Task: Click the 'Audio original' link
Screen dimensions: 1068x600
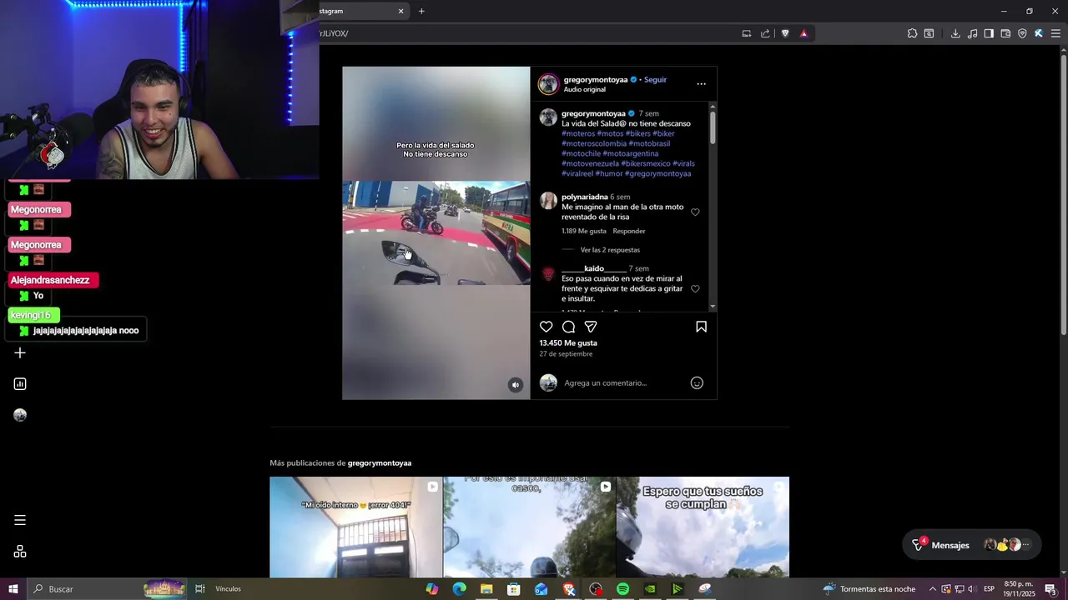Action: (584, 89)
